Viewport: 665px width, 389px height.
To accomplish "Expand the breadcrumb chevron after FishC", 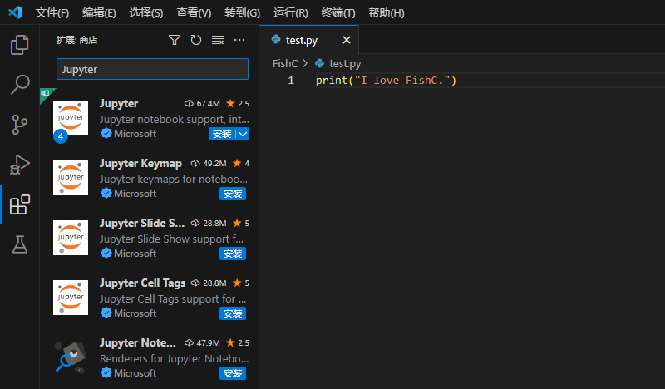I will coord(305,63).
